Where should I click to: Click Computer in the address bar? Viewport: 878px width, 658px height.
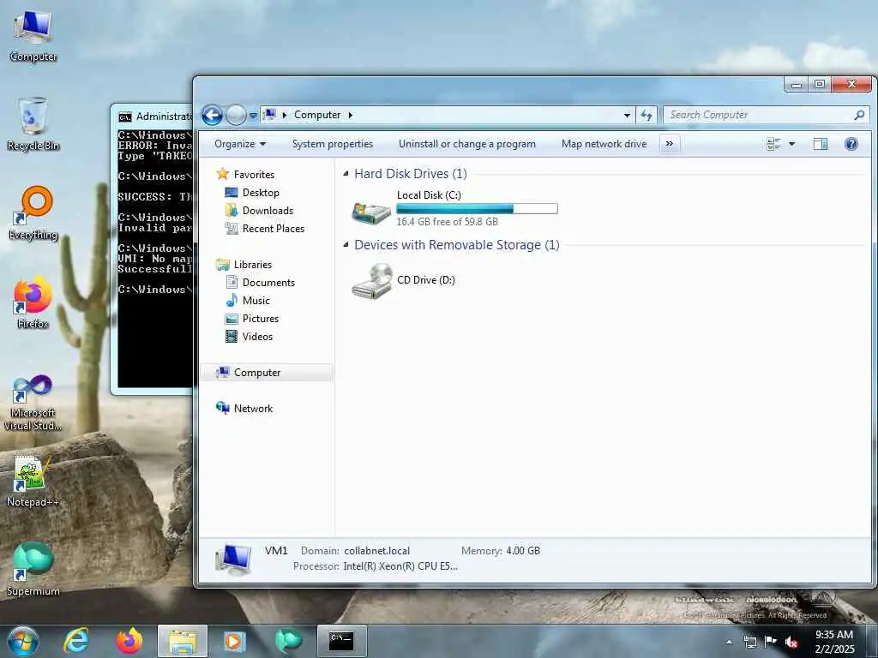(317, 115)
